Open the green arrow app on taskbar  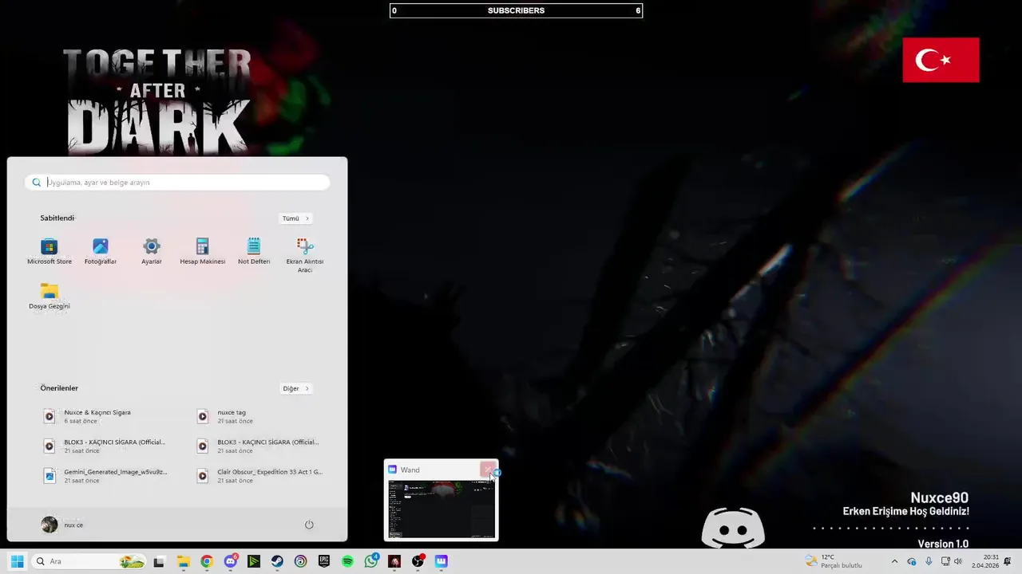click(x=254, y=561)
